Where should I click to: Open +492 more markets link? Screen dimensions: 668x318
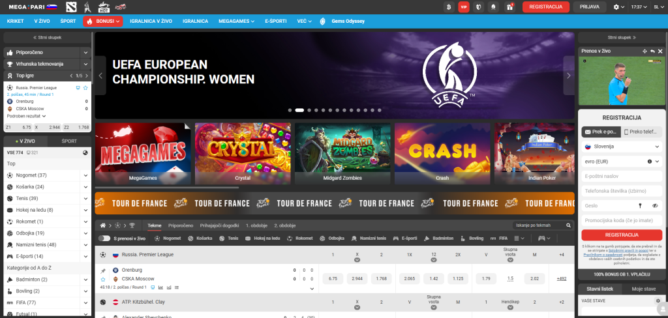562,279
